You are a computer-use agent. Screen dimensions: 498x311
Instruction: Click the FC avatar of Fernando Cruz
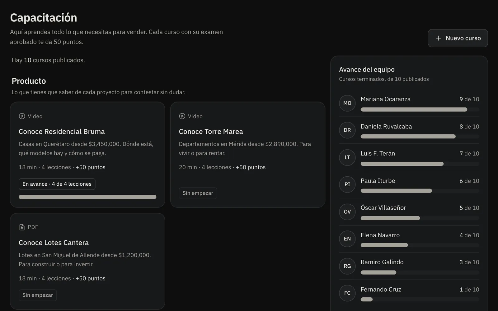tap(347, 293)
